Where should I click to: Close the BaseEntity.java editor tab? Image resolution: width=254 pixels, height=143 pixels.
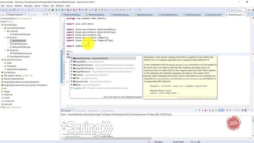click(x=244, y=15)
